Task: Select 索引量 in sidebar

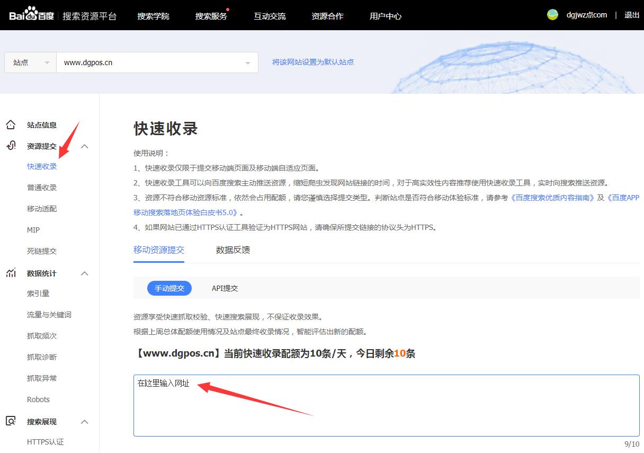Action: pyautogui.click(x=38, y=294)
